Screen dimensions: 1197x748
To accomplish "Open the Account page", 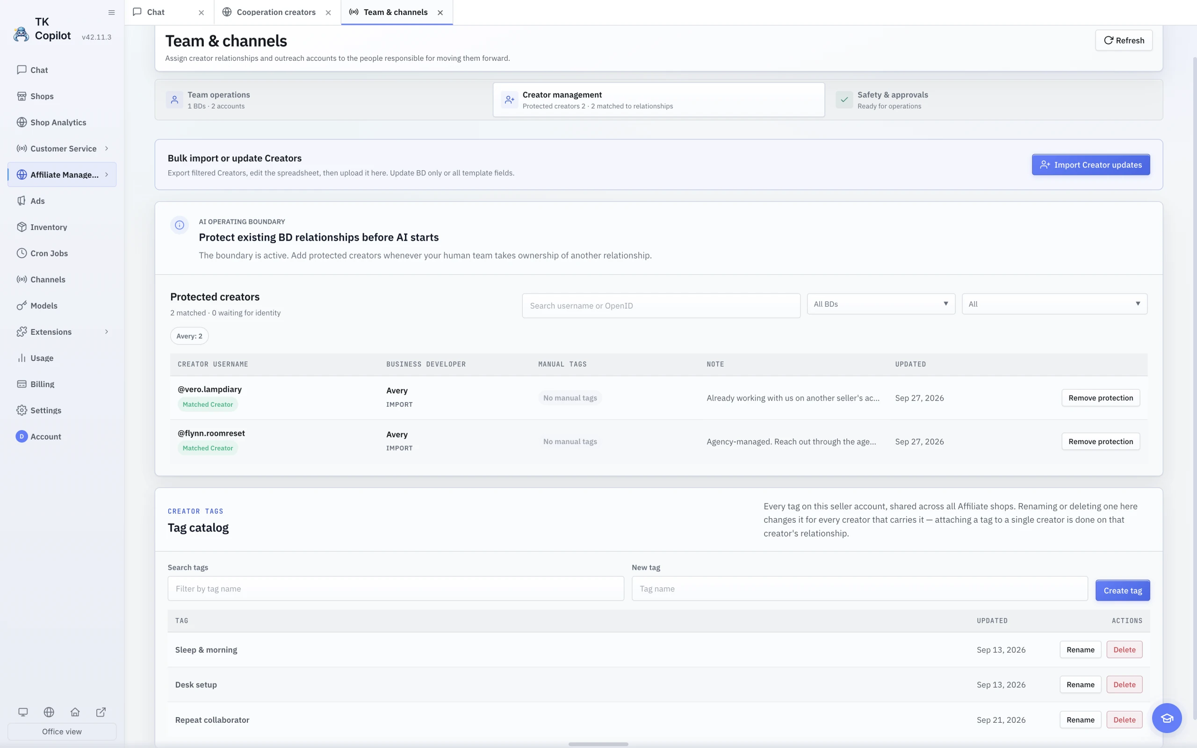I will 62,436.
